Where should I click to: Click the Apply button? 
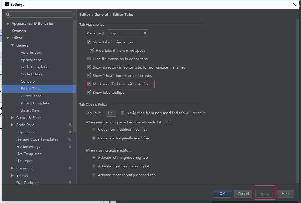(x=264, y=194)
